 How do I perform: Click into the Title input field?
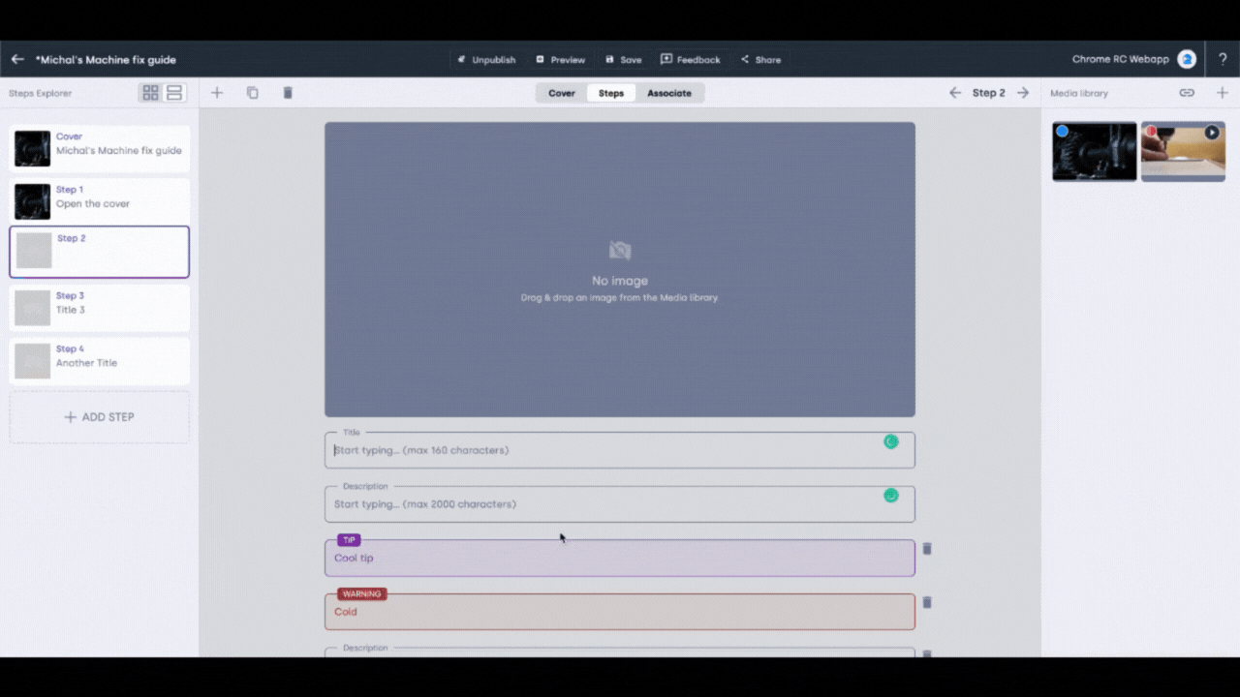click(x=601, y=450)
